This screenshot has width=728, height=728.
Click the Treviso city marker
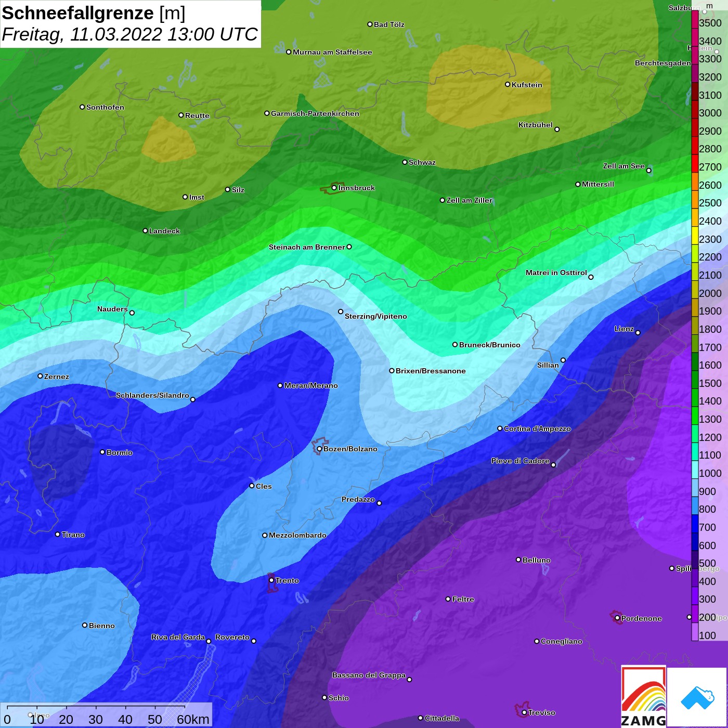point(524,713)
